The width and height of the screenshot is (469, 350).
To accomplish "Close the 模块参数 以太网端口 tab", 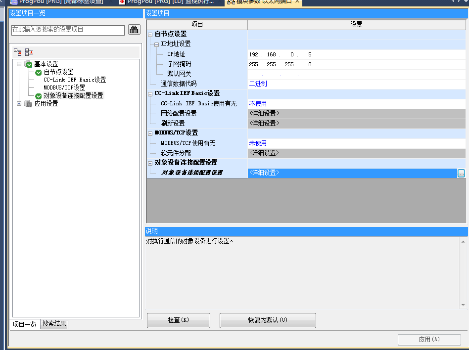I will coord(297,2).
